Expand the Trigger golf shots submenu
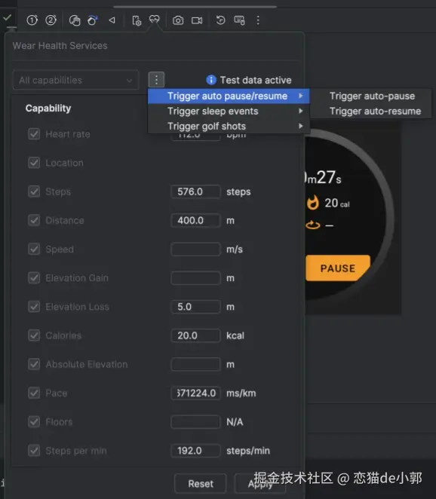 tap(229, 127)
